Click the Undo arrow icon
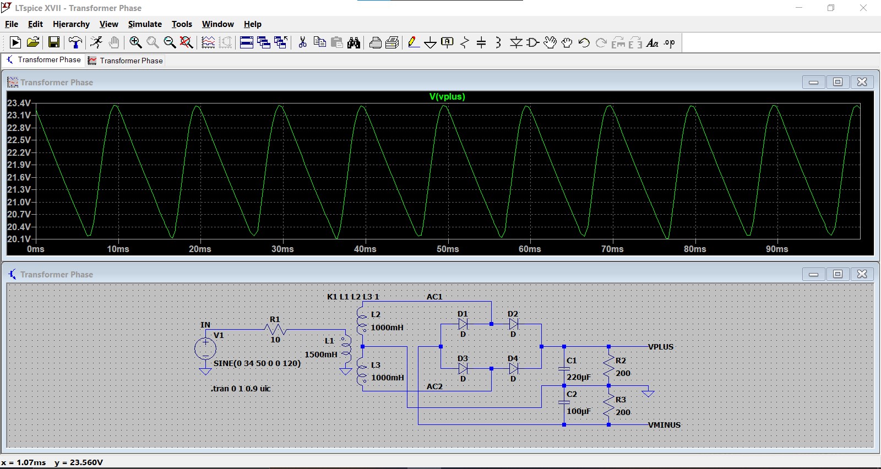The height and width of the screenshot is (469, 881). (584, 42)
